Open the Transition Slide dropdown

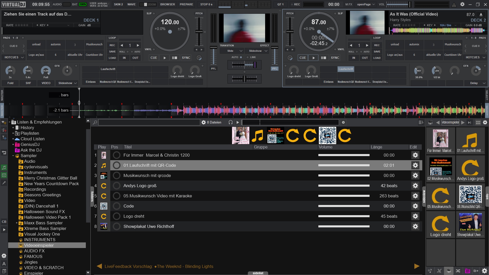coord(232,51)
